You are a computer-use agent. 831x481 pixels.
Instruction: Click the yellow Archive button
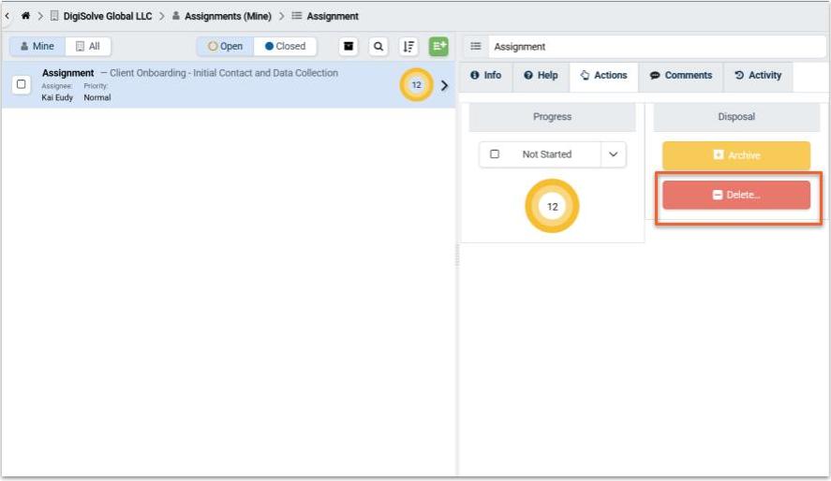coord(735,155)
